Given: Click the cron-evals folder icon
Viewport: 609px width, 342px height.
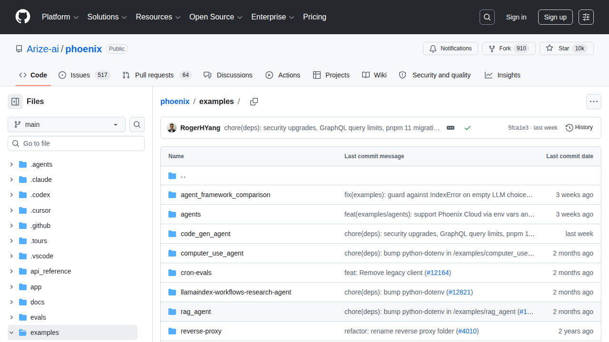Looking at the screenshot, I should click(172, 273).
